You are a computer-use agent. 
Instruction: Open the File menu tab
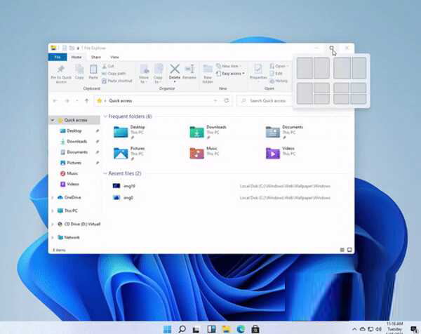(59, 57)
